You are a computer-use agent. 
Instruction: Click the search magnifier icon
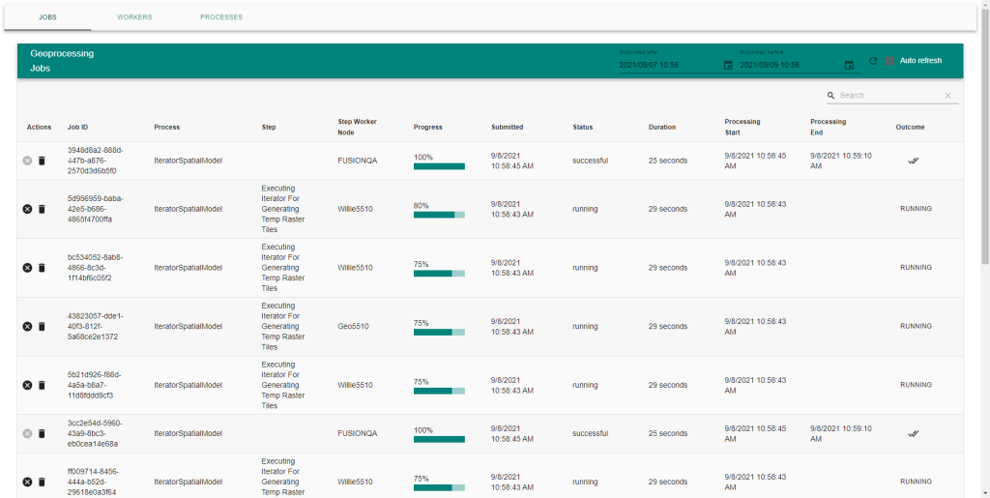830,96
